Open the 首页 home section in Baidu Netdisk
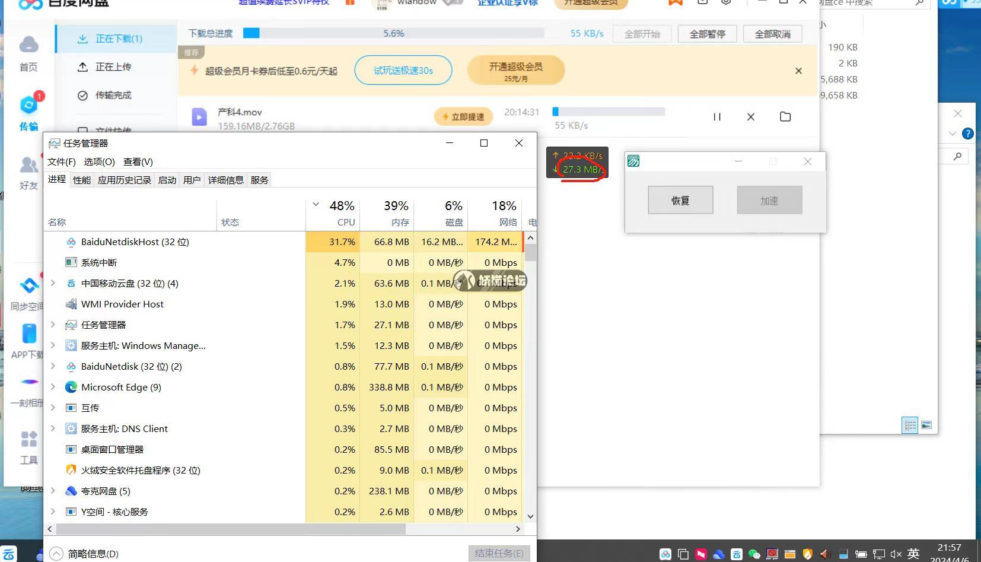 28,53
